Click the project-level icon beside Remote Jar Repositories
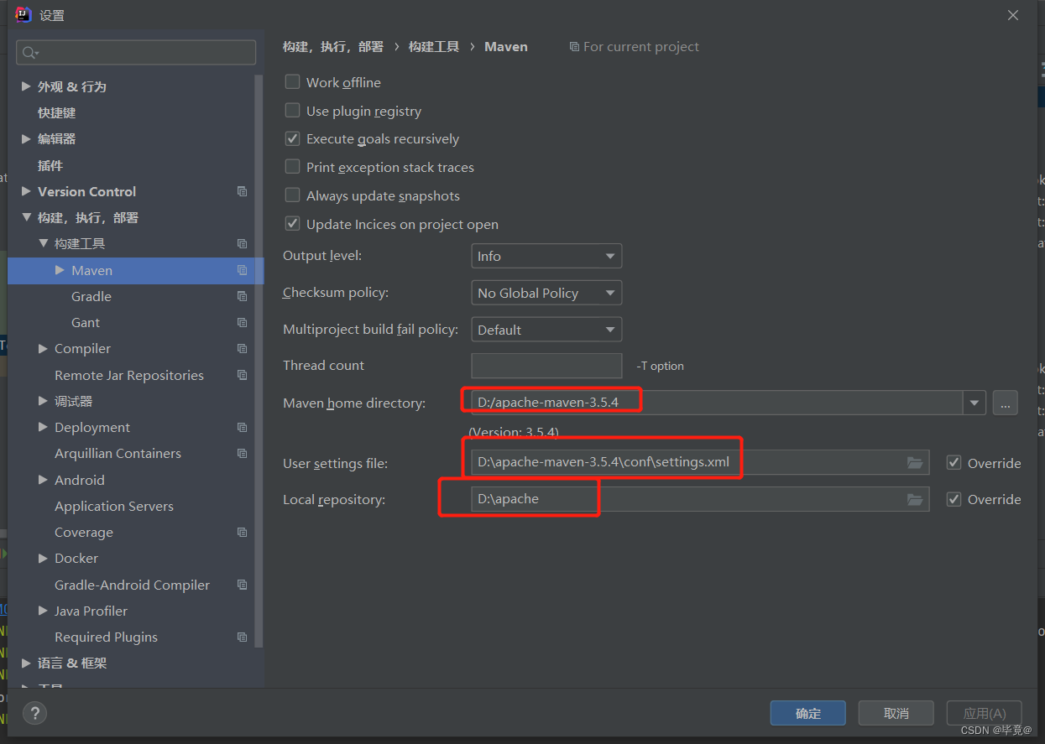The height and width of the screenshot is (744, 1045). 242,375
